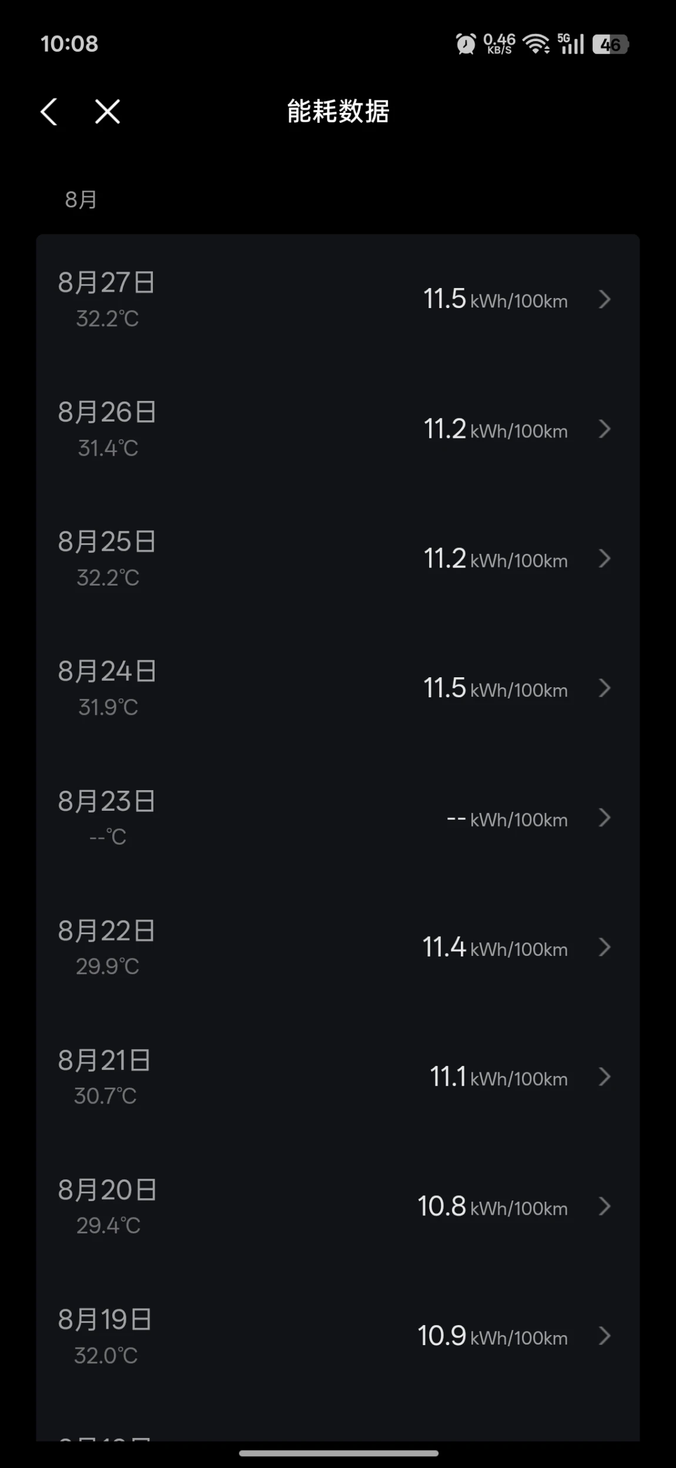Open the August 21 energy record
This screenshot has height=1468, width=676.
click(338, 1077)
